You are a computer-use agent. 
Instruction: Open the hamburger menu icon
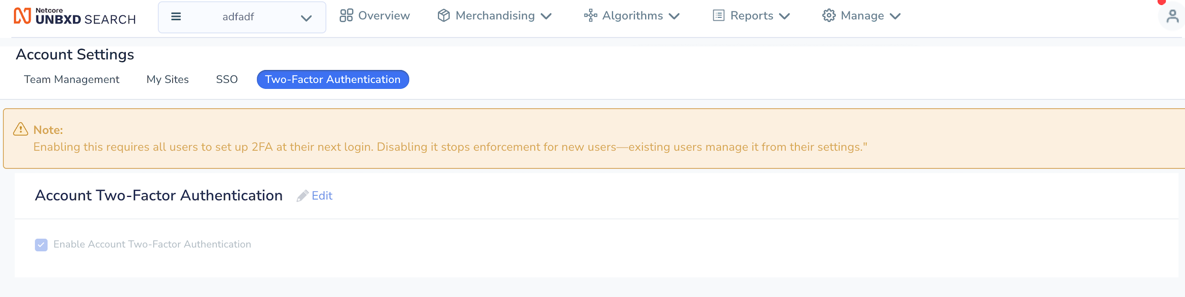176,17
